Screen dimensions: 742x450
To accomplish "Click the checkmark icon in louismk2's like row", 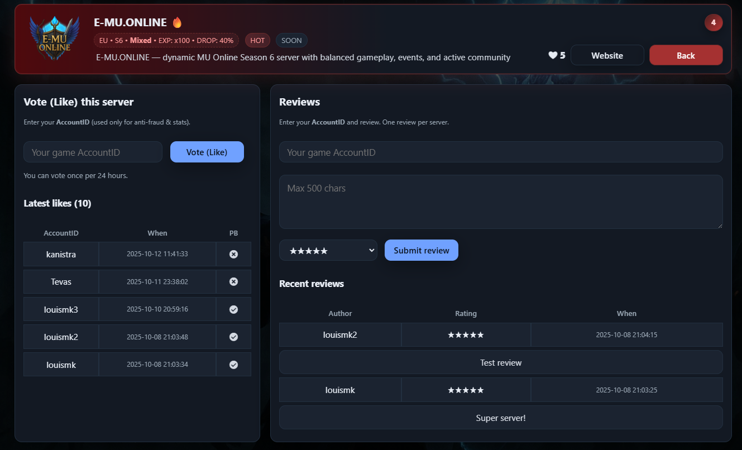I will (x=233, y=337).
